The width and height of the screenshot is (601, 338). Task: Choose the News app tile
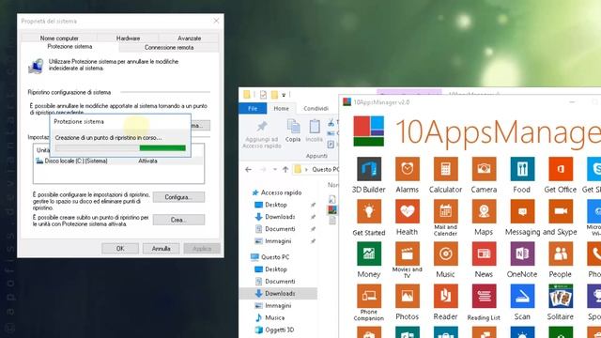click(484, 253)
